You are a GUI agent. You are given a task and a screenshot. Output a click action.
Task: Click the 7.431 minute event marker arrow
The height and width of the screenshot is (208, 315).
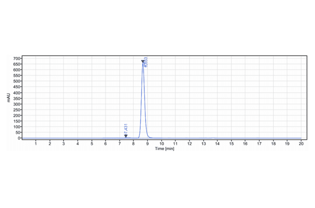pos(125,135)
